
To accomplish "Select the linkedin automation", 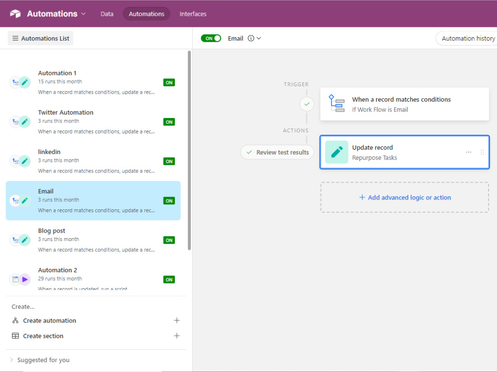I will [x=93, y=161].
